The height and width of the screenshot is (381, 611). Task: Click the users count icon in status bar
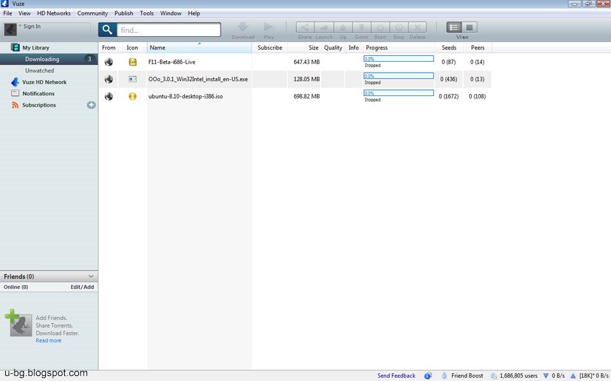[x=493, y=375]
